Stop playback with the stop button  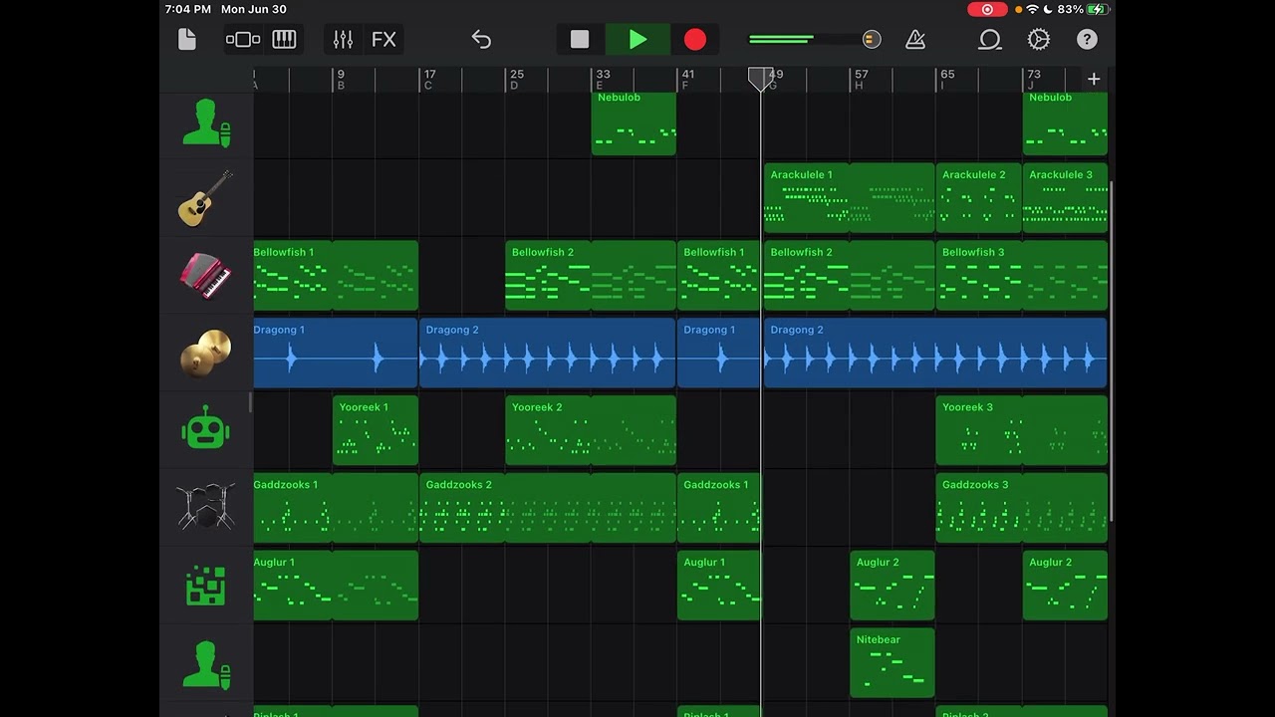[580, 40]
